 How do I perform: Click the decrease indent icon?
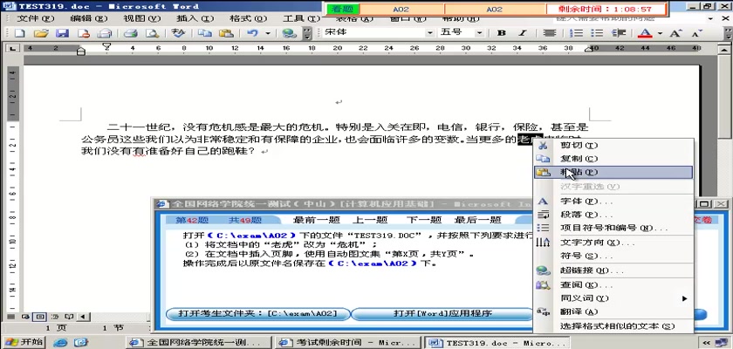[x=619, y=33]
